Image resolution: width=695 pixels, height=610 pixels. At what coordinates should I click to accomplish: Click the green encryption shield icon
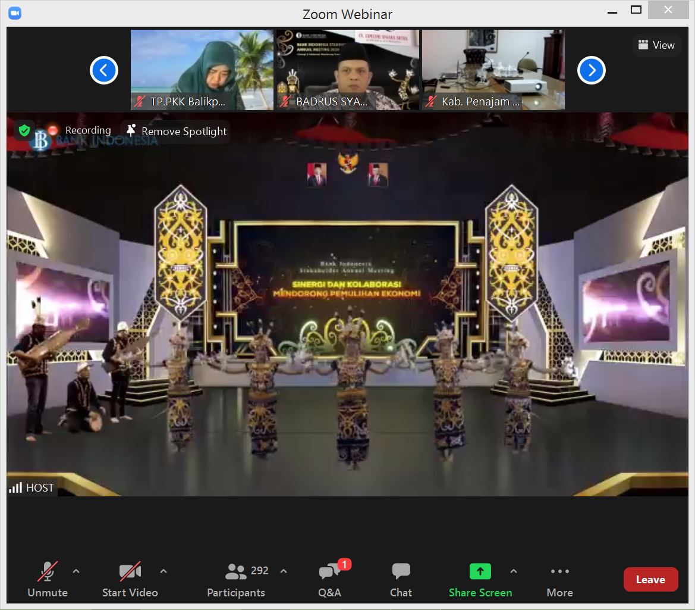click(x=24, y=130)
